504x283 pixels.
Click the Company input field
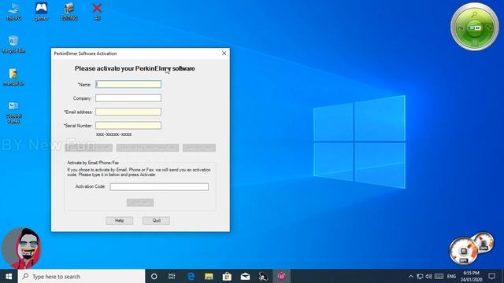[x=128, y=98]
